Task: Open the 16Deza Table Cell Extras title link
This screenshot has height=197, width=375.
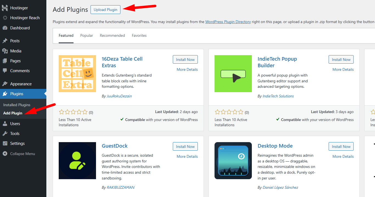Action: point(122,62)
